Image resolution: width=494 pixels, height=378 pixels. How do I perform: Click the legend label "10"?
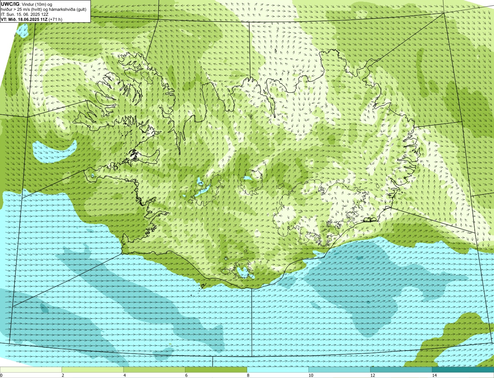[x=311, y=375]
